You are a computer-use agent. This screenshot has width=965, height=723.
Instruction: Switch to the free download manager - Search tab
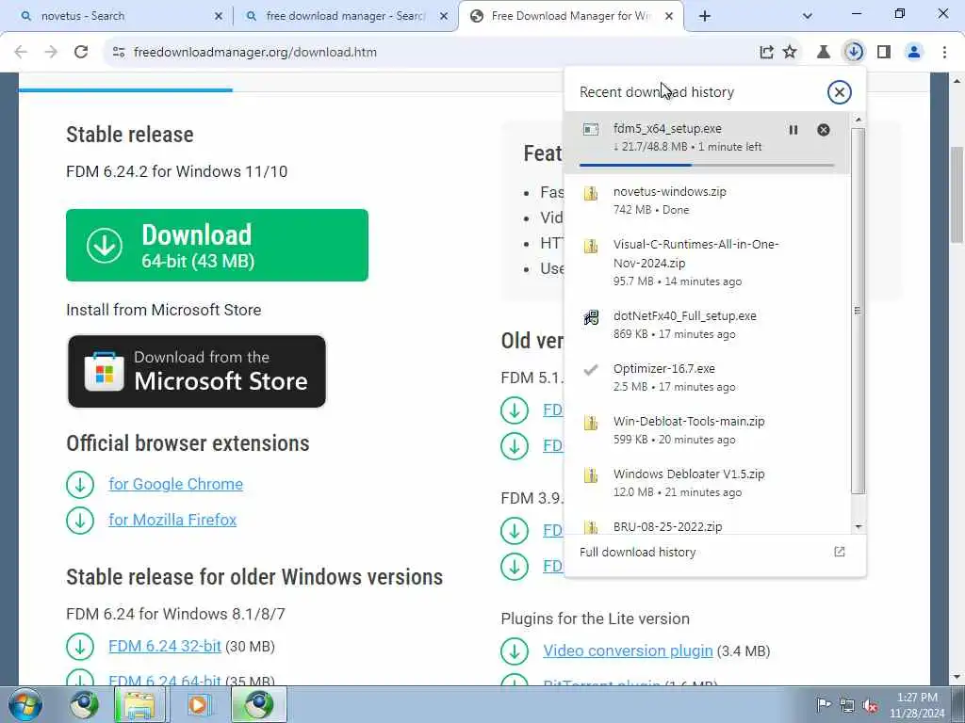[x=346, y=16]
